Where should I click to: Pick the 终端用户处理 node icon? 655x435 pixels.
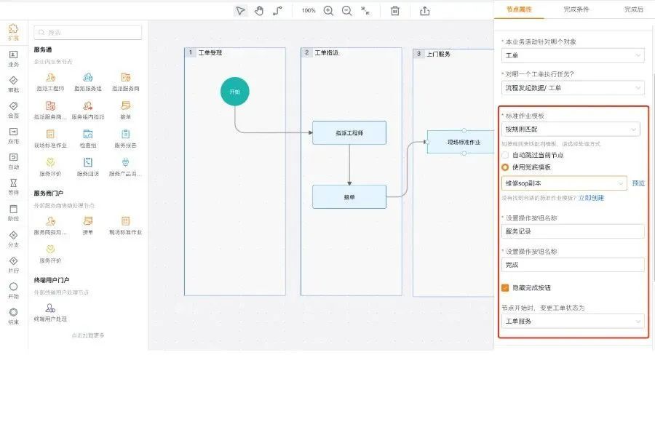[50, 312]
